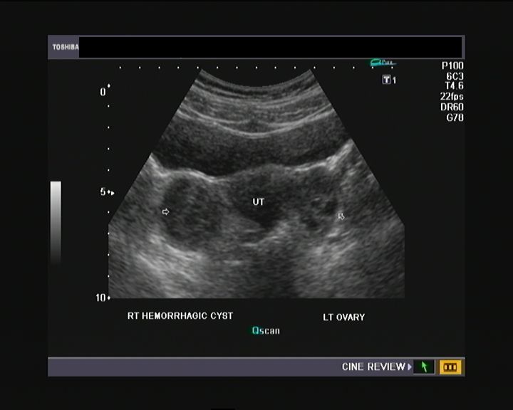Click the 22fps frame rate readout
This screenshot has width=513, height=410.
[x=452, y=96]
